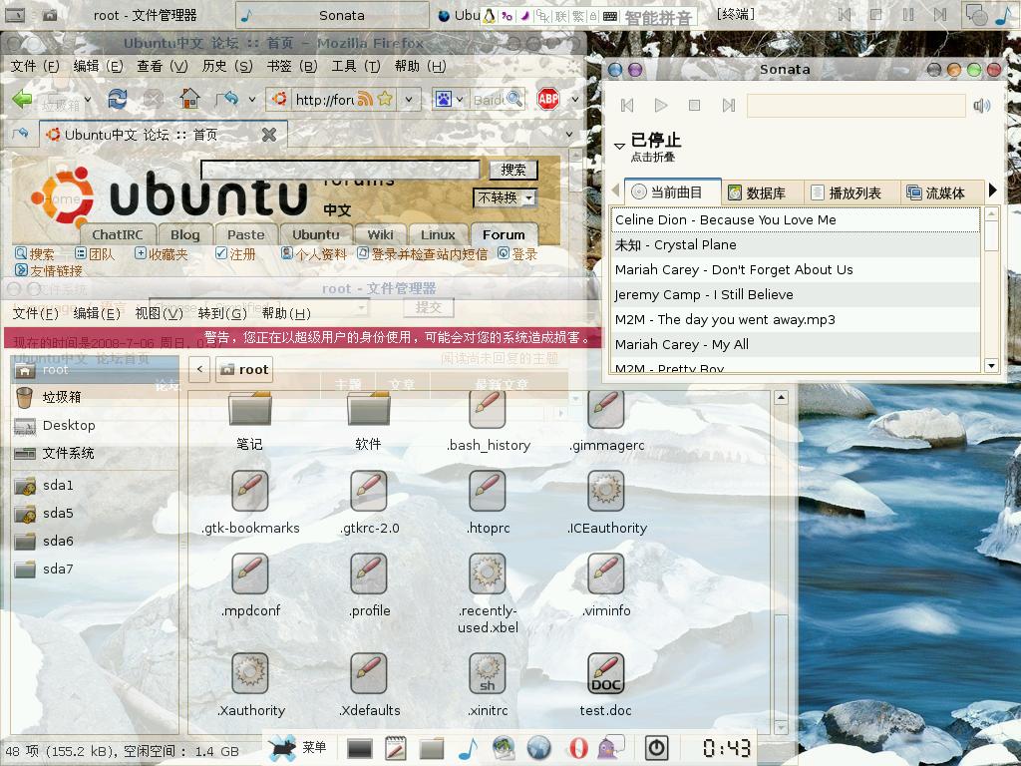Open the address bar URL history dropdown
1021x766 pixels.
408,100
